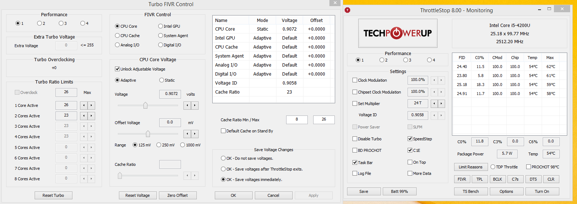Uncheck C1E option

410,150
